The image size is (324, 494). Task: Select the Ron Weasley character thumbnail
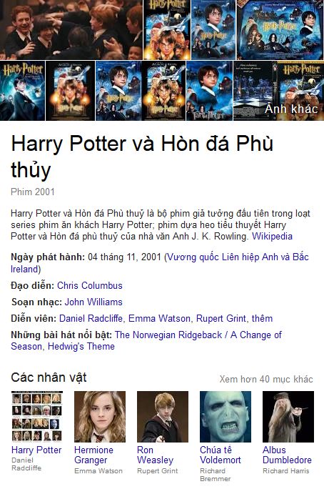point(163,417)
